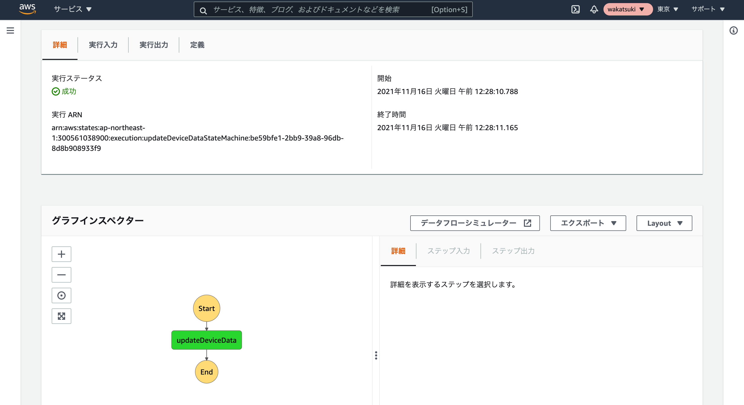This screenshot has height=405, width=744.
Task: Open the wakatsuki account dropdown
Action: coord(627,9)
